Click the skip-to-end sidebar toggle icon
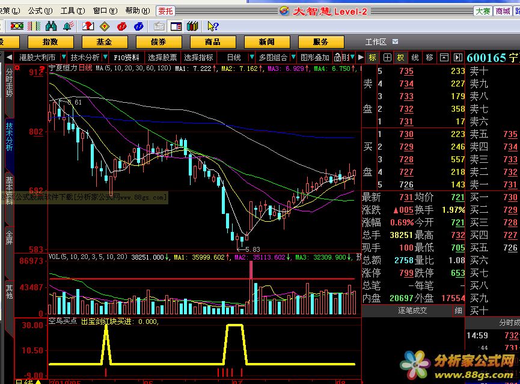The height and width of the screenshot is (384, 520). (x=458, y=58)
